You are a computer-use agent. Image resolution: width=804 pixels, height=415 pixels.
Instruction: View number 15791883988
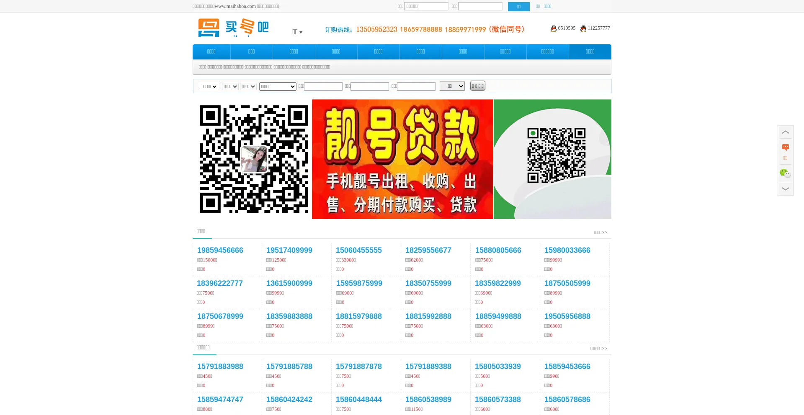(220, 367)
